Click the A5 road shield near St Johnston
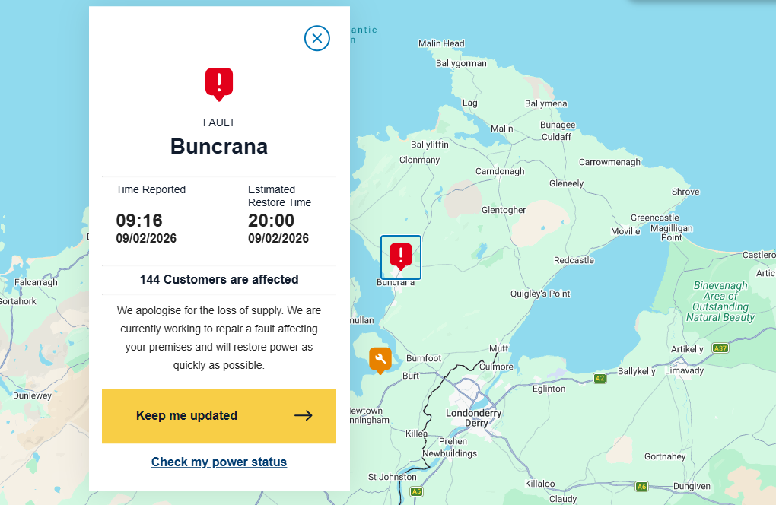This screenshot has width=776, height=505. (416, 492)
